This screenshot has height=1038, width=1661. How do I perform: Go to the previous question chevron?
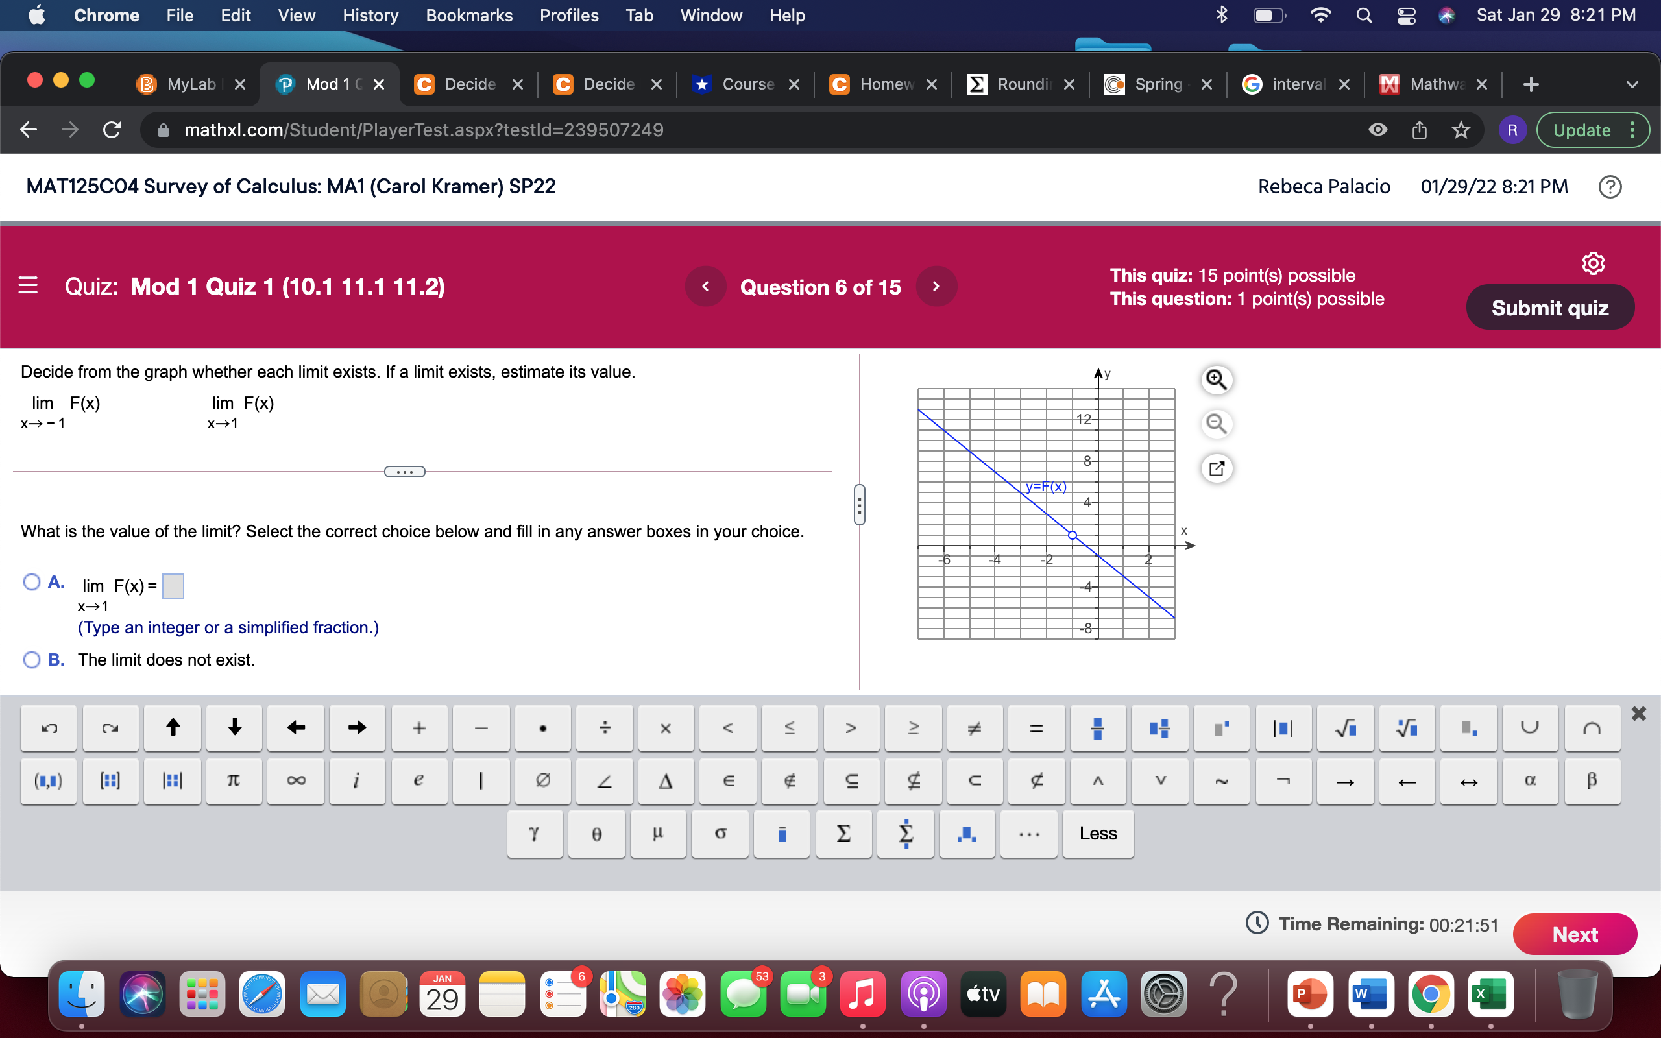pyautogui.click(x=705, y=286)
